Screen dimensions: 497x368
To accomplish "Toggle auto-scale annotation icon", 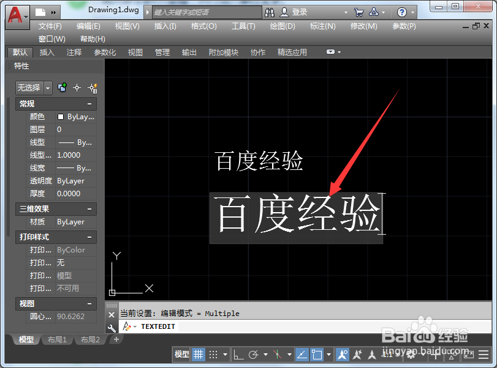I will (357, 355).
